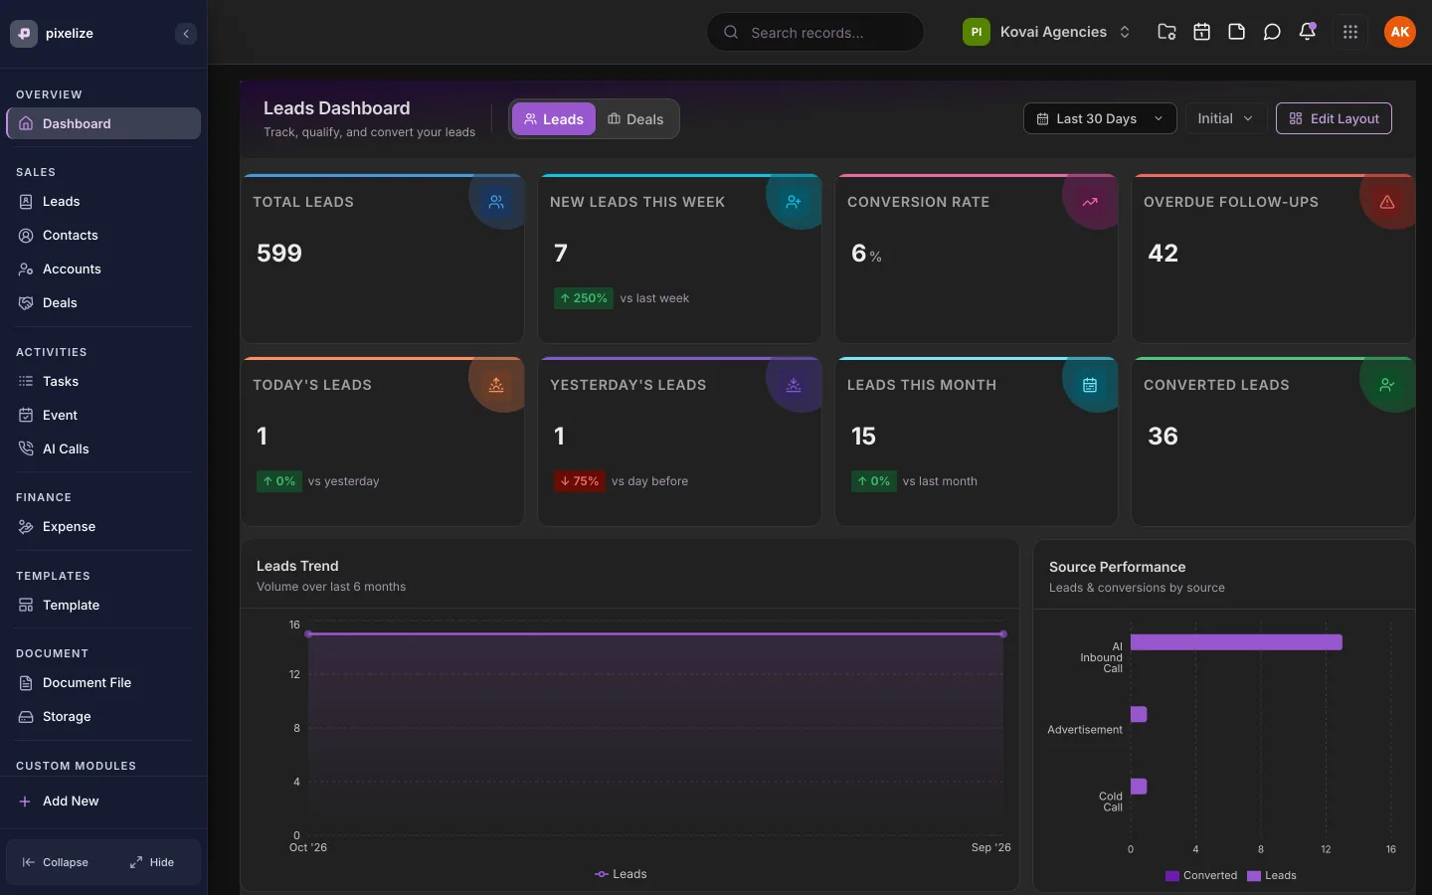
Task: Open Template page
Action: point(103,605)
